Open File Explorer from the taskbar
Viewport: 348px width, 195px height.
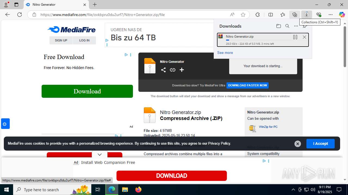(125, 190)
